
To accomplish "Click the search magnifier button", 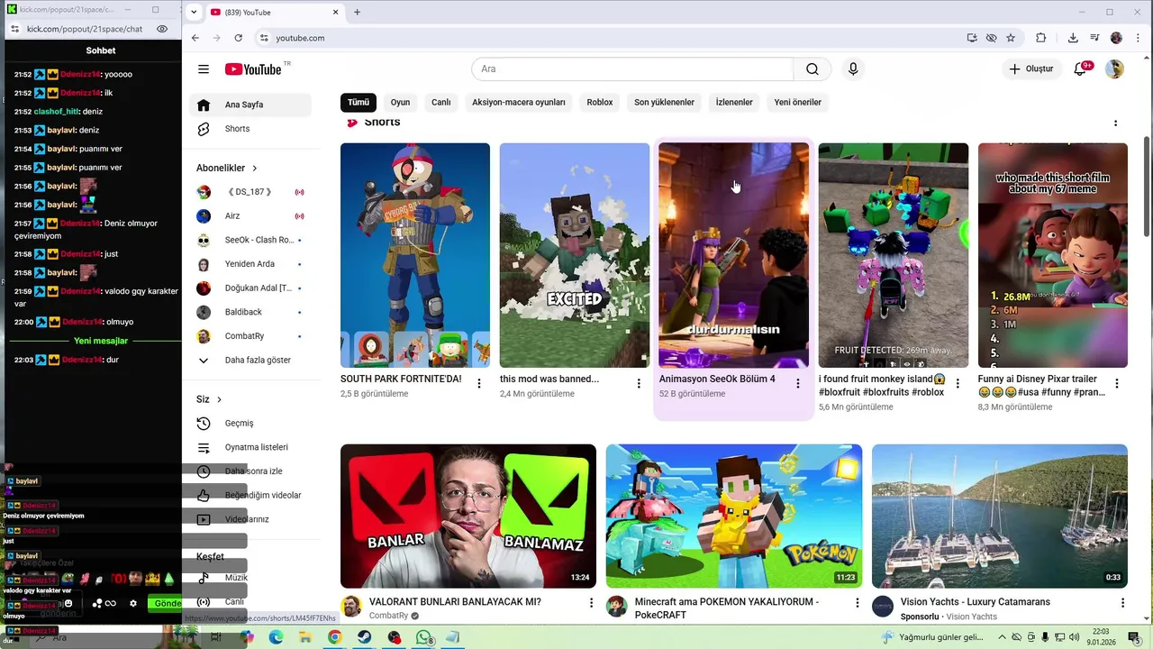I will (x=813, y=69).
